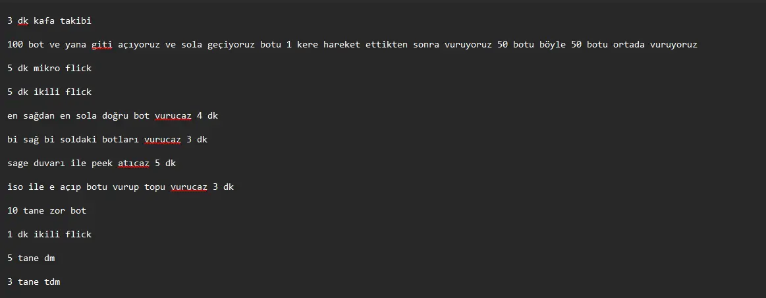Click the misspelled word 'atıcaz'
766x298 pixels.
tap(133, 164)
